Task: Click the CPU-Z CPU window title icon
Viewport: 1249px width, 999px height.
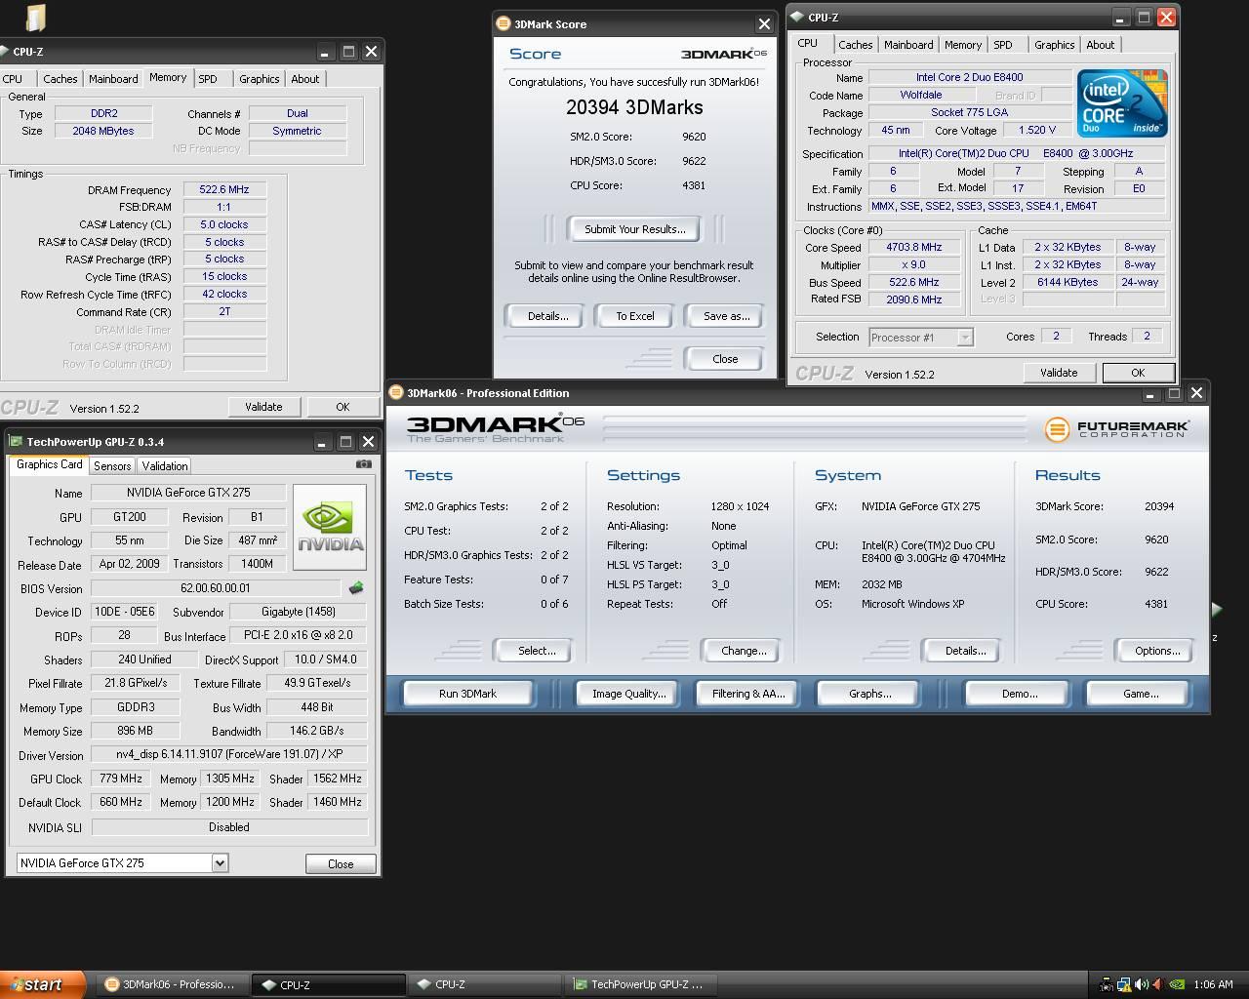Action: 797,17
